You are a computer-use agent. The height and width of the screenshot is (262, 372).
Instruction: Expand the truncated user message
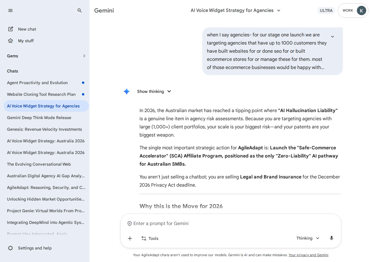pos(332,37)
